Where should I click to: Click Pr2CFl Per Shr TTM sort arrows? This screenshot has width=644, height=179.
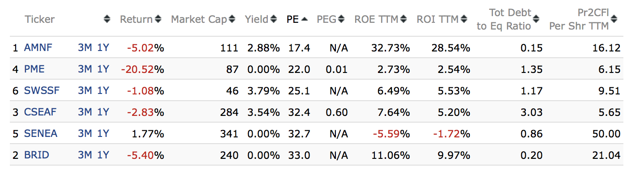coord(614,19)
